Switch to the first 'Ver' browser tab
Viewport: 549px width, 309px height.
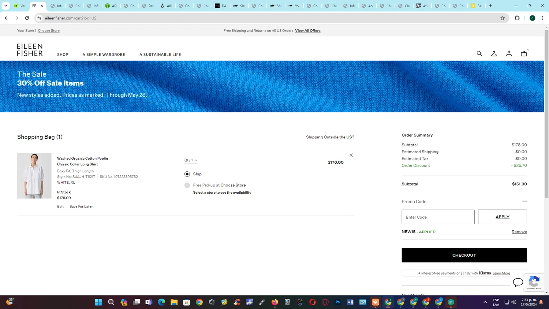click(19, 6)
